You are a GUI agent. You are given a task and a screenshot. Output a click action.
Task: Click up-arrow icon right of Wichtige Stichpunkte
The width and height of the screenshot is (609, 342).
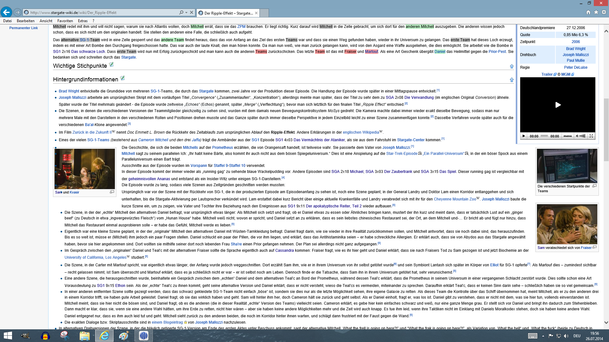tap(512, 66)
